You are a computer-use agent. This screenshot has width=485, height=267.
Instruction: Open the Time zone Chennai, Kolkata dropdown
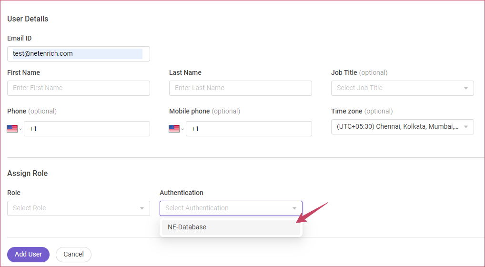tap(403, 127)
